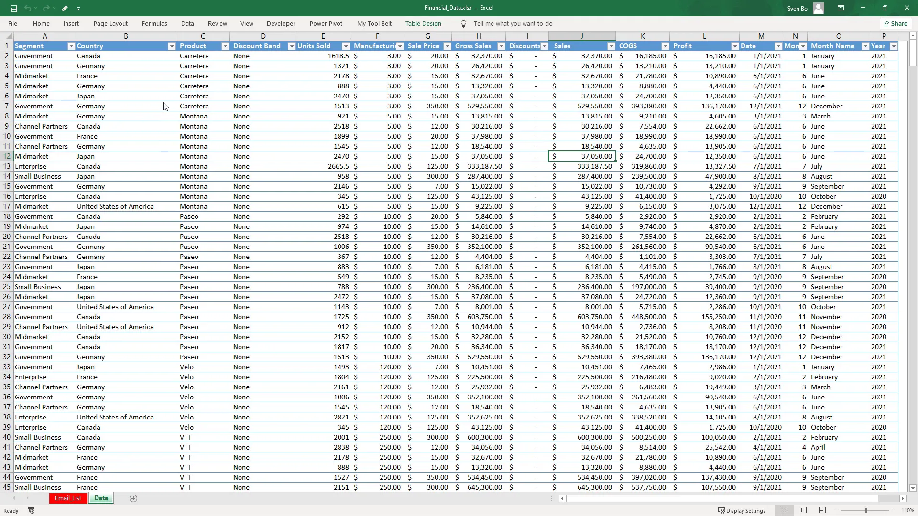Image resolution: width=918 pixels, height=516 pixels.
Task: Open the Sale Price filter dropdown
Action: (447, 46)
